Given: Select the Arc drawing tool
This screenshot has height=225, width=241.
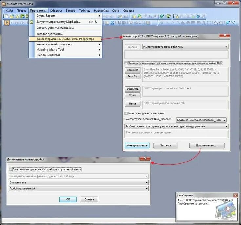Looking at the screenshot, I should point(178,23).
